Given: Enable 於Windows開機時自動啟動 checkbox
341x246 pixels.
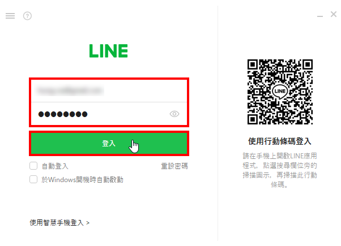Looking at the screenshot, I should [33, 179].
